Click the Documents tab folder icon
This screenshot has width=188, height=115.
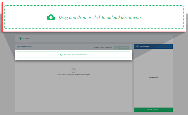[x=20, y=38]
